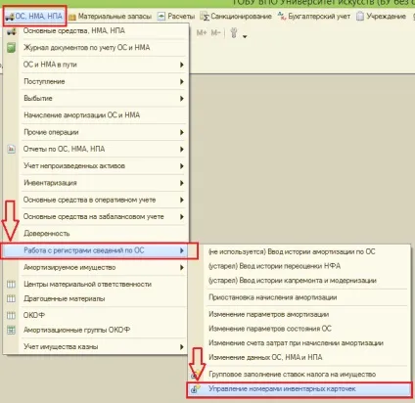Open the Санкционирование menu
Screen dimensions: 415x403
pyautogui.click(x=236, y=17)
